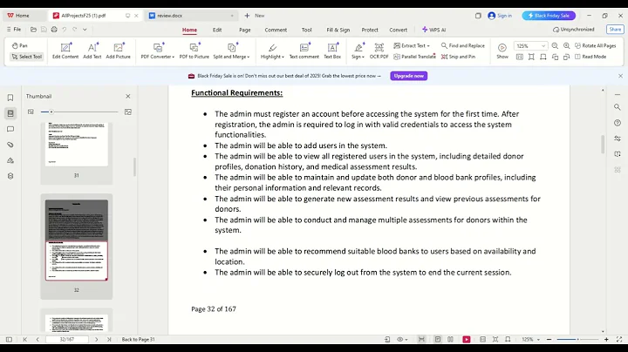
Task: Click the page number input field
Action: pyautogui.click(x=67, y=339)
